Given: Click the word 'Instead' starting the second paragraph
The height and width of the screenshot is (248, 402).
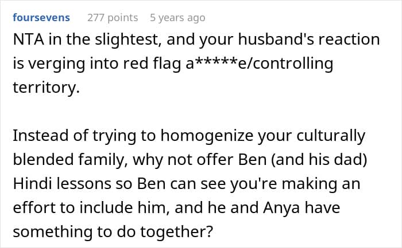Looking at the screenshot, I should [38, 136].
